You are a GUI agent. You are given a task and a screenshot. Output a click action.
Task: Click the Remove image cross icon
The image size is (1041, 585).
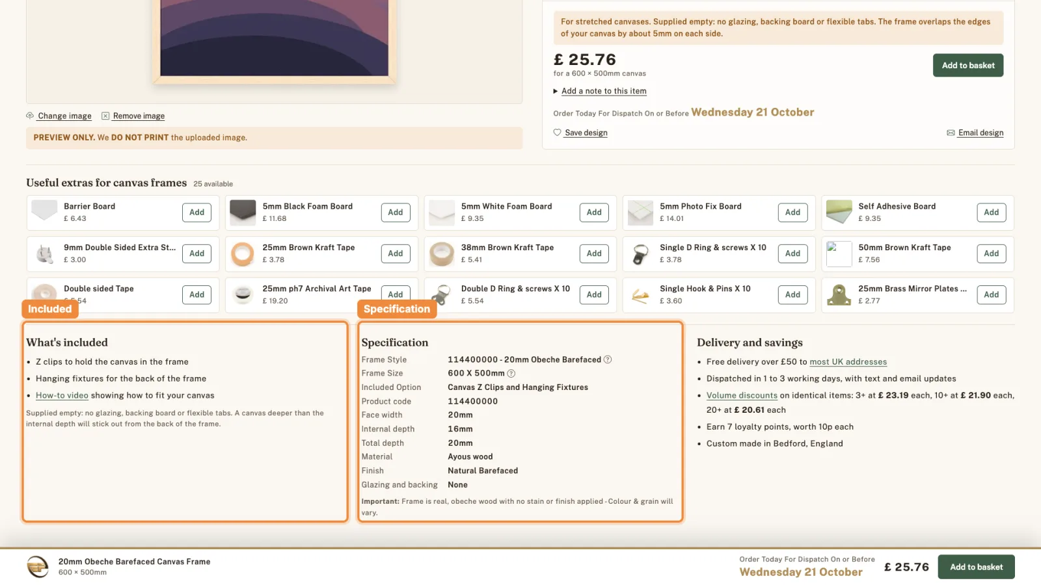click(105, 116)
